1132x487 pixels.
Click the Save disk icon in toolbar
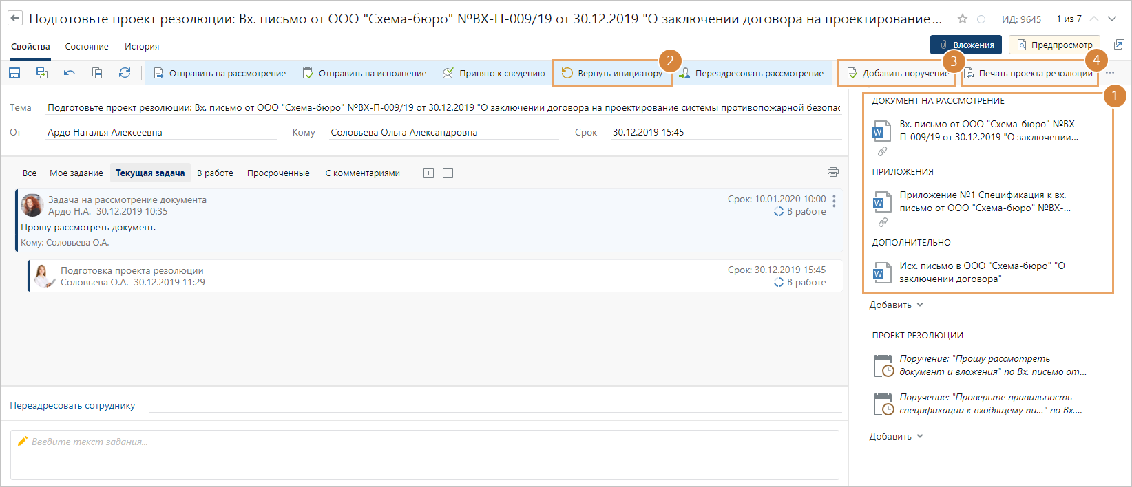[14, 73]
